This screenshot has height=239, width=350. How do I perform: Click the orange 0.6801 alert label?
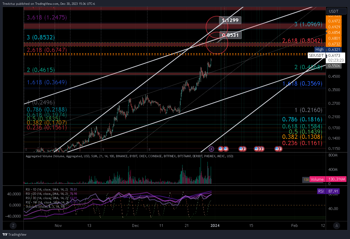(334, 38)
